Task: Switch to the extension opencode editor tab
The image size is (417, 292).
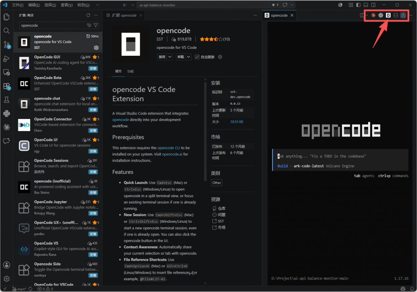Action: (x=124, y=15)
